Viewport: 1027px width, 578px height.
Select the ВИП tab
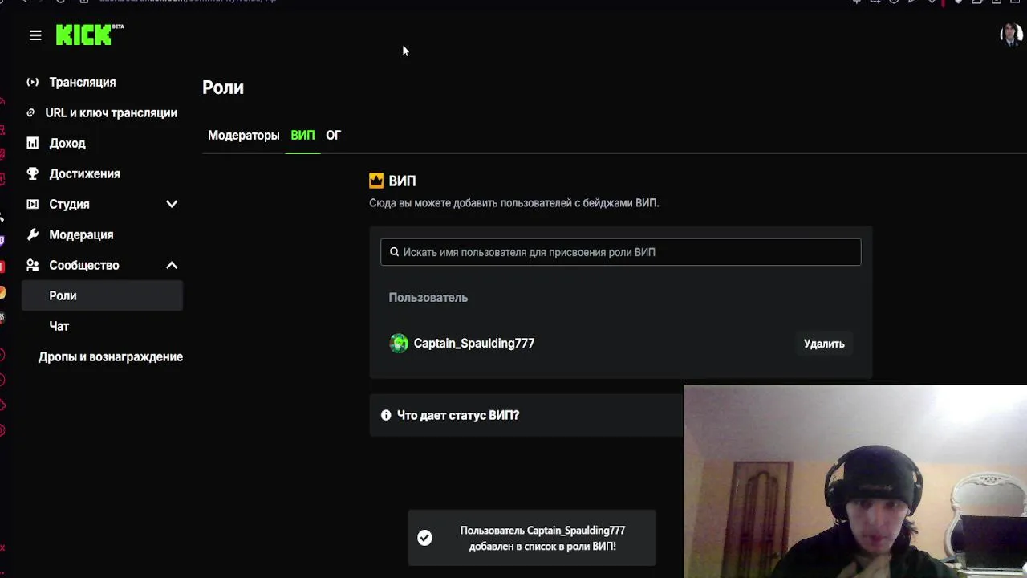pos(302,135)
